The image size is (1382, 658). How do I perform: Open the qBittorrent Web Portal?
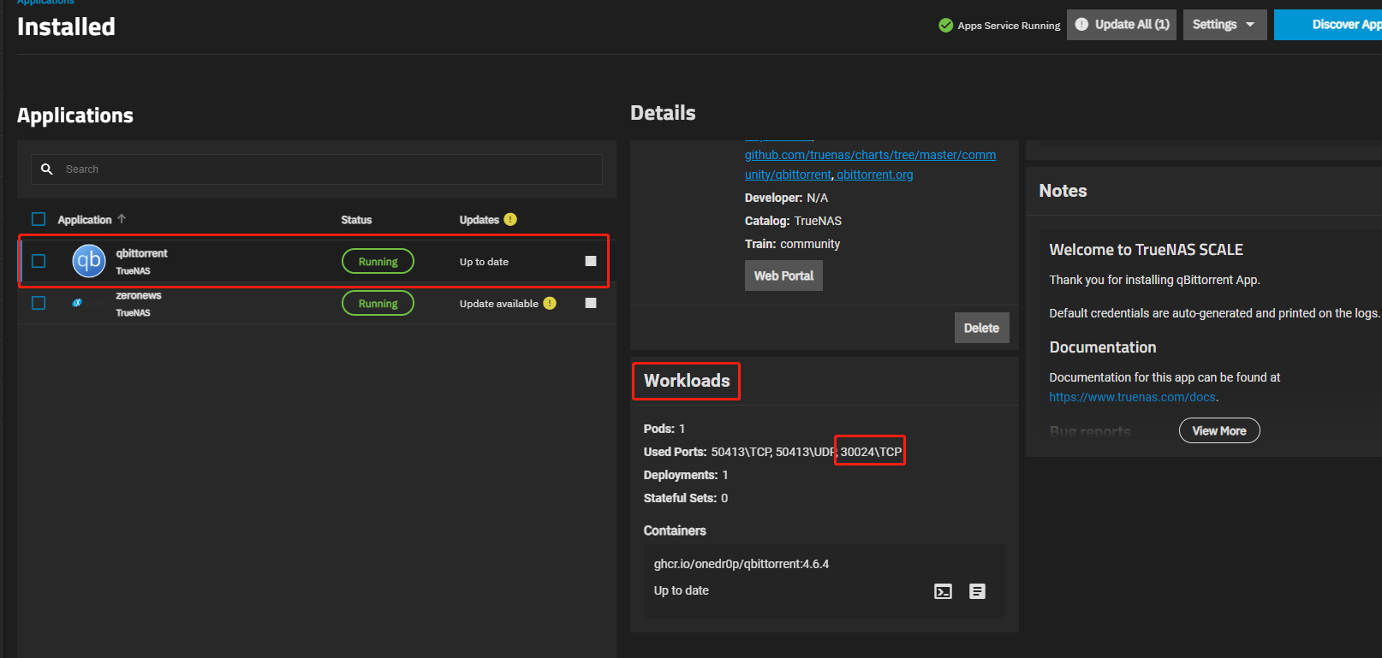click(x=783, y=276)
